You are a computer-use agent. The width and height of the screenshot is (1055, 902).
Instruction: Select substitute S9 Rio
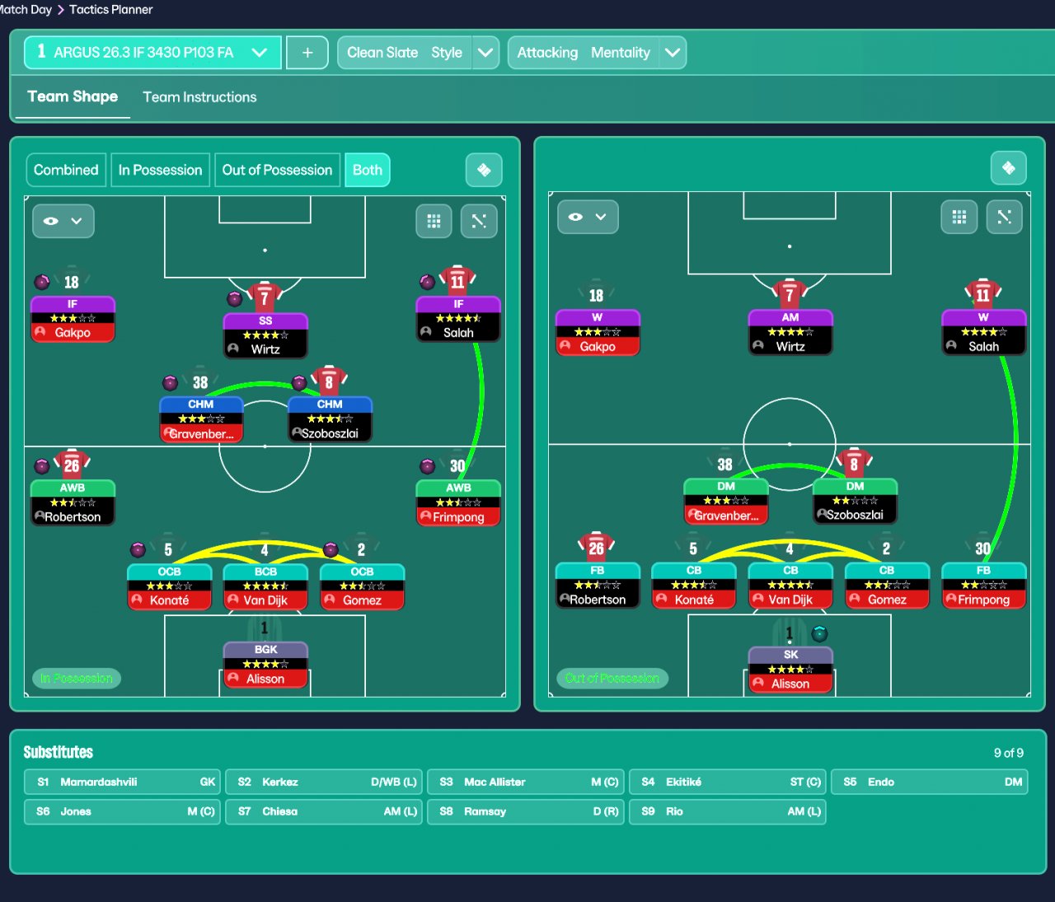(727, 811)
